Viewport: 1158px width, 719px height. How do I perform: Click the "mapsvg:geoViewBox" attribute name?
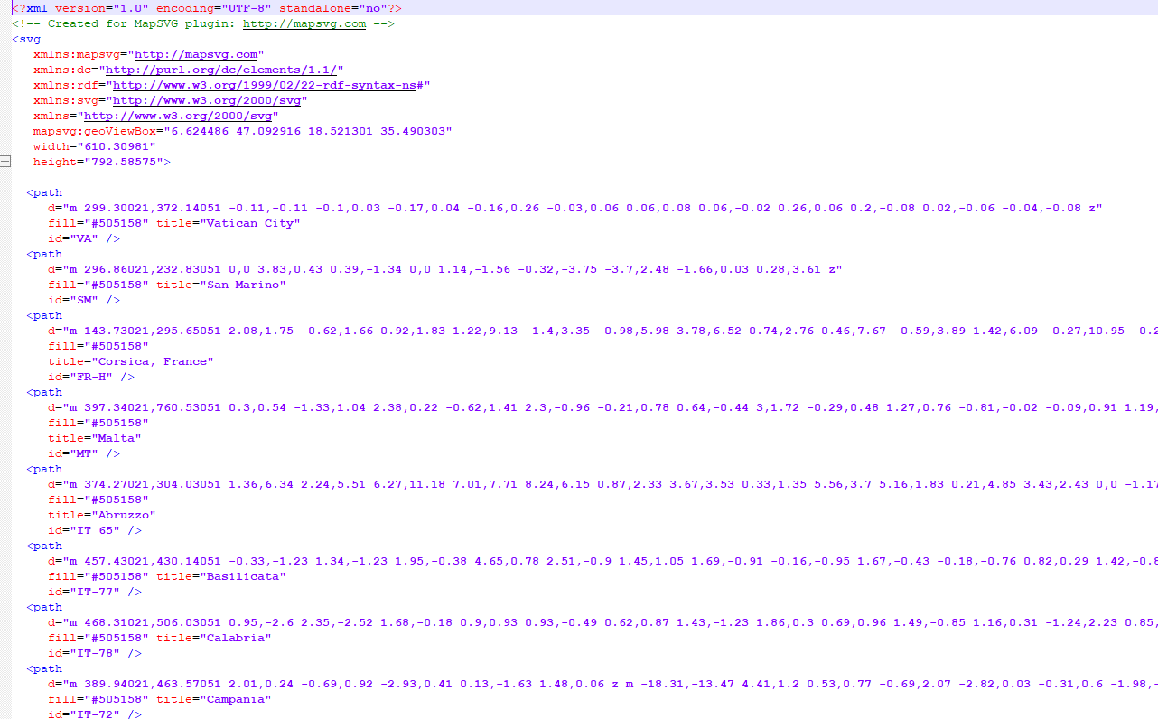pos(95,131)
